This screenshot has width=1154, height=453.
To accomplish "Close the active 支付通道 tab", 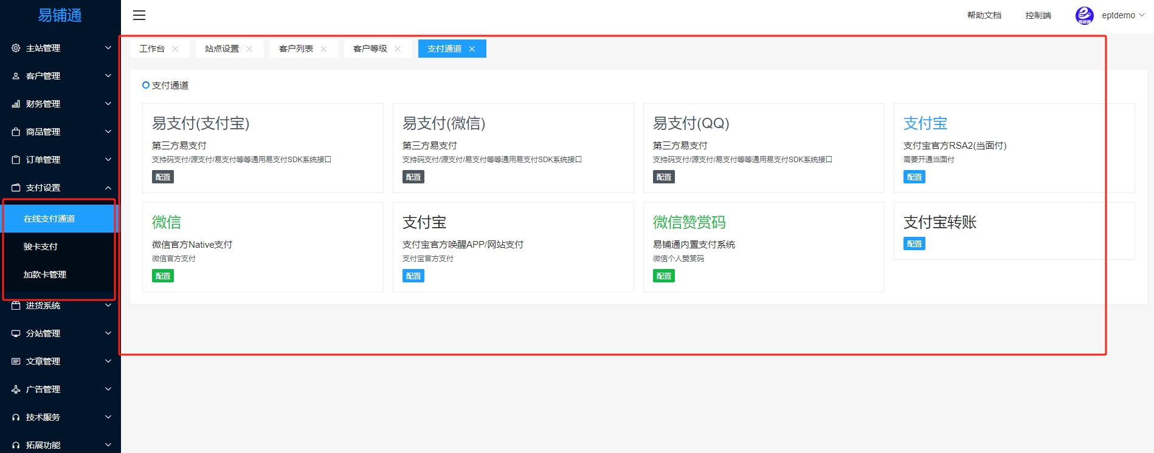I will click(472, 49).
